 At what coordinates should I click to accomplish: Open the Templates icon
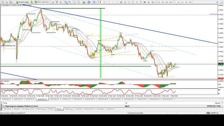pyautogui.click(x=94, y=2)
